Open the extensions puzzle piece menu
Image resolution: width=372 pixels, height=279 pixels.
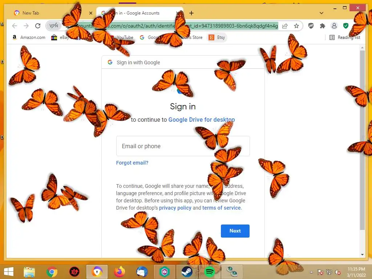[x=323, y=26]
